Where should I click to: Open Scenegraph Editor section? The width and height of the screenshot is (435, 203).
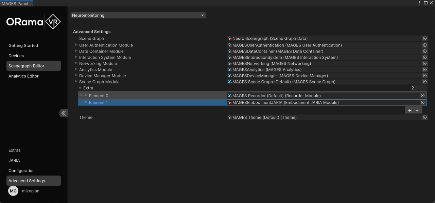(34, 66)
